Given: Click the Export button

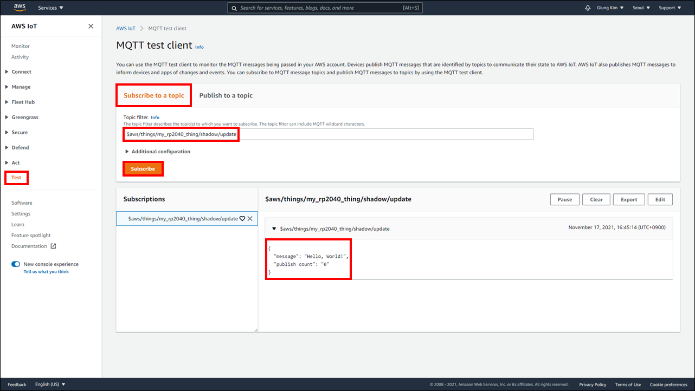Looking at the screenshot, I should point(629,199).
